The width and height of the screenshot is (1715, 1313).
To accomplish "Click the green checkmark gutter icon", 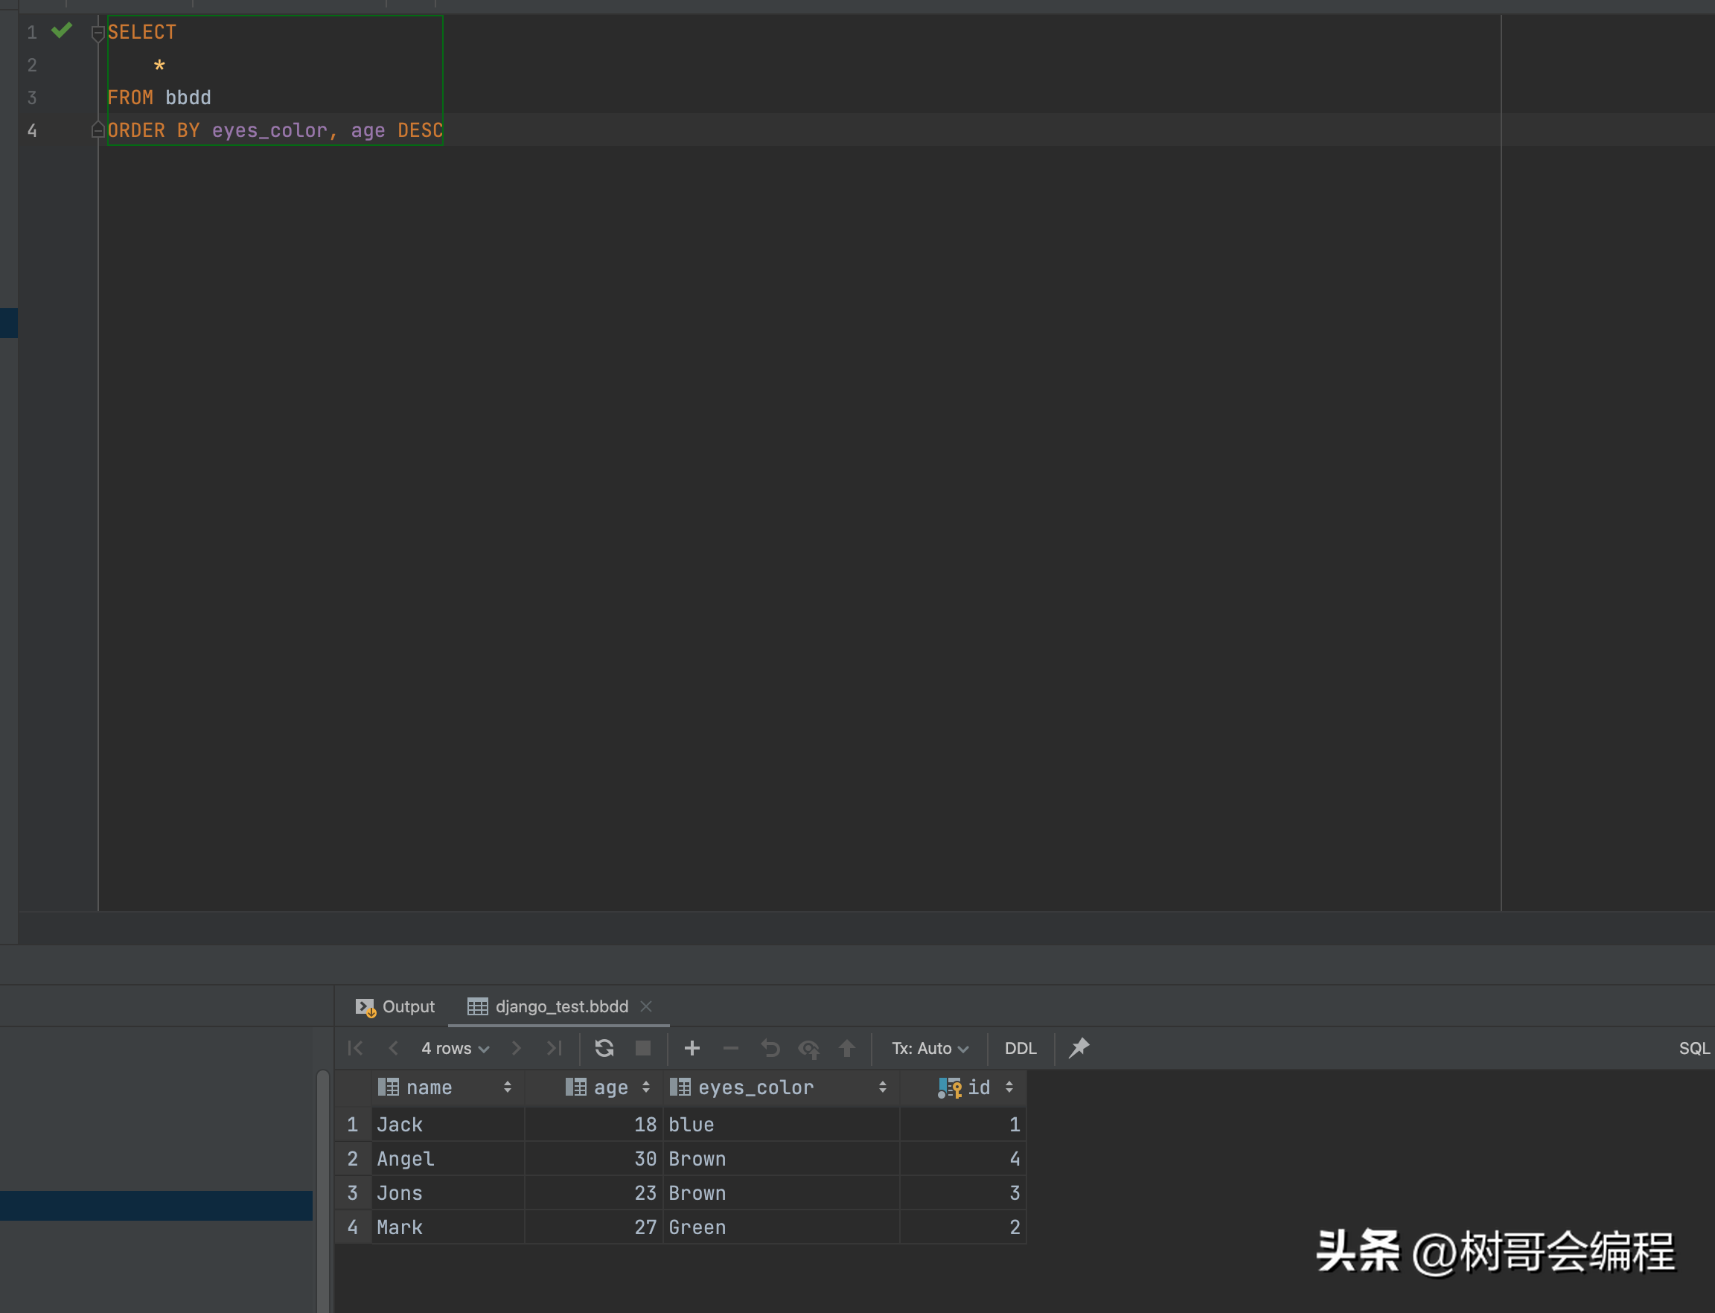I will [62, 31].
